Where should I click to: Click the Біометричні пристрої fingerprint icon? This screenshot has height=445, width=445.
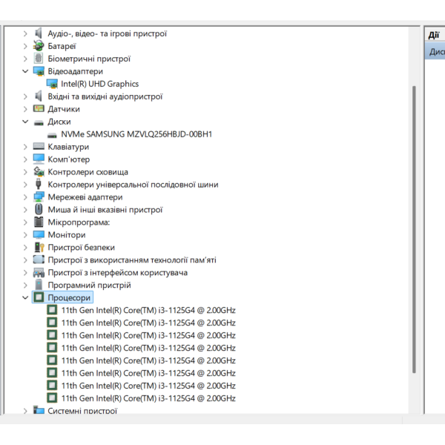(x=39, y=59)
